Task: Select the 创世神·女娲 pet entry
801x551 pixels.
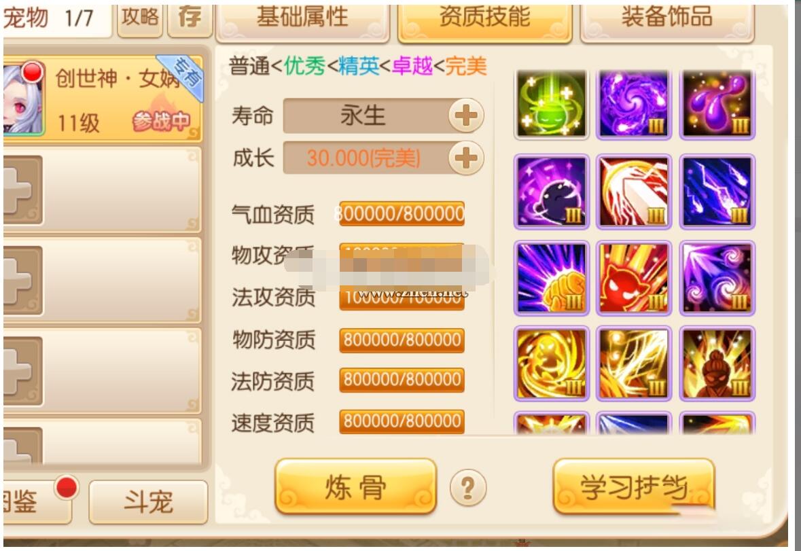Action: 102,98
